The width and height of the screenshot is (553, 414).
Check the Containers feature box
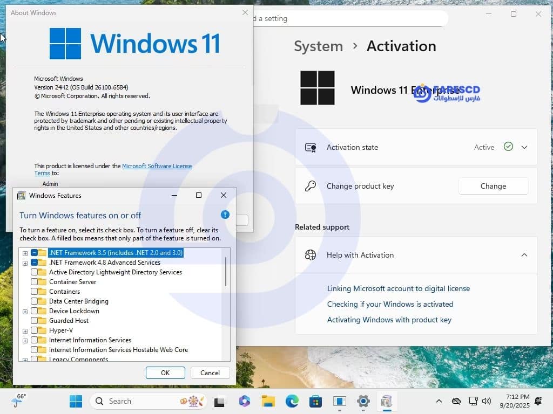point(35,292)
